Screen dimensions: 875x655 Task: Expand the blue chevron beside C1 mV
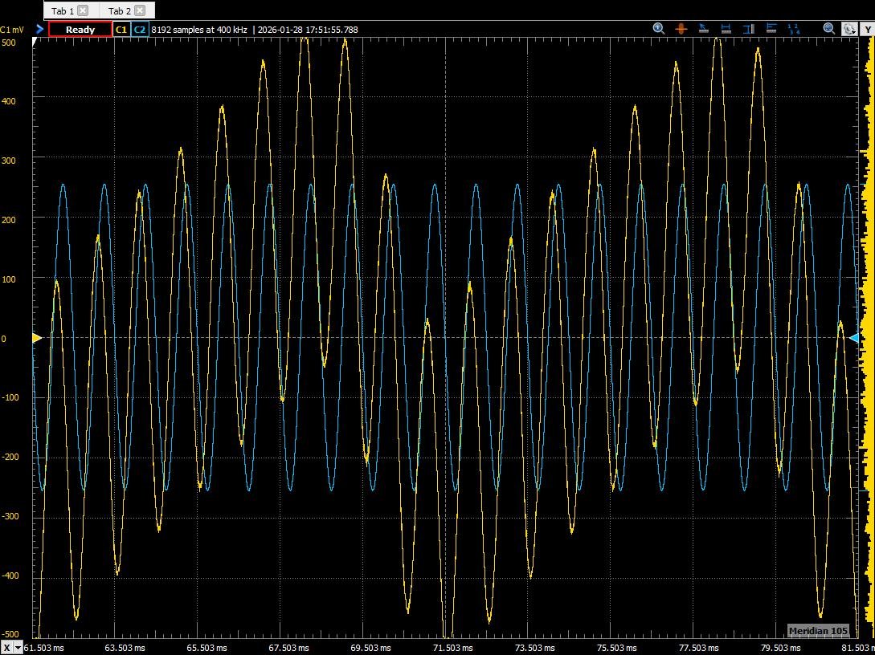point(39,28)
